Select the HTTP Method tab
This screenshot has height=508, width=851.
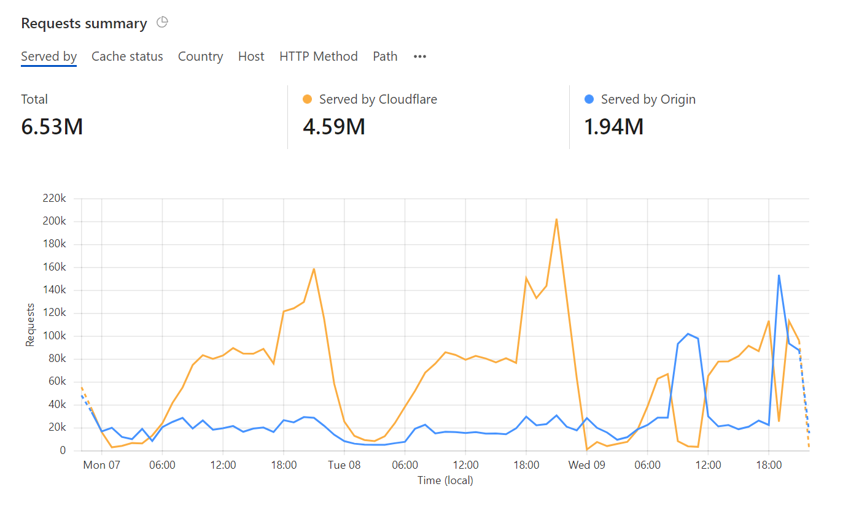pos(318,56)
